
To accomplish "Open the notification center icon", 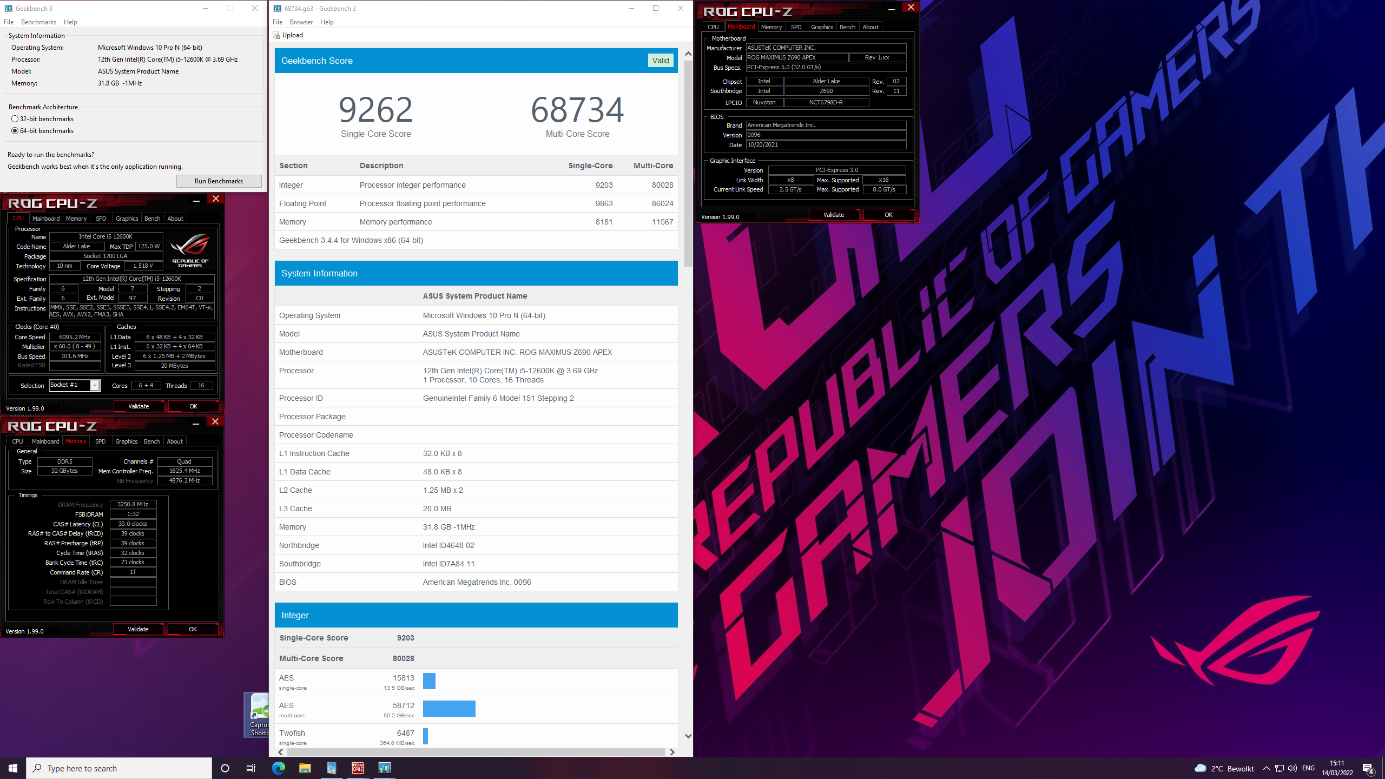I will [1368, 769].
